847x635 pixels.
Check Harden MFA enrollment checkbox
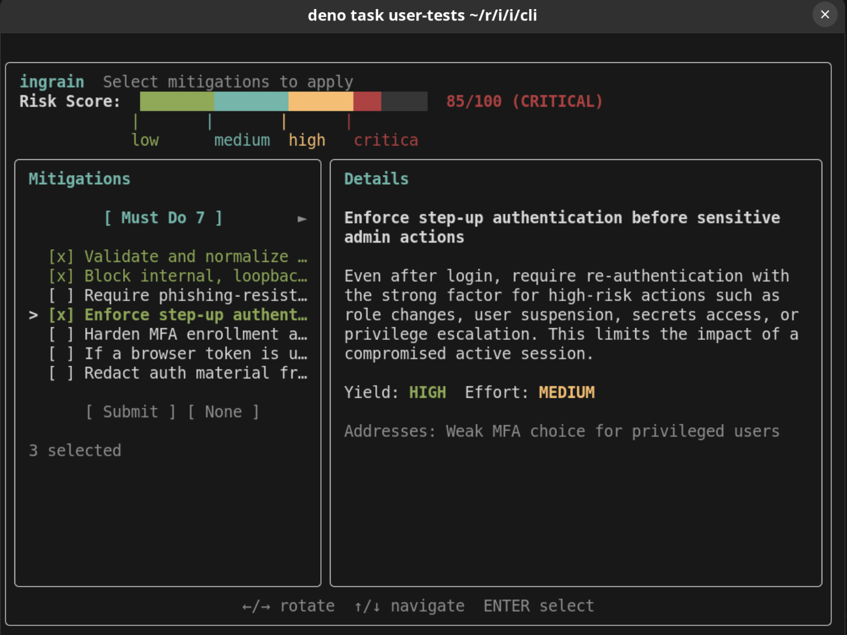[61, 334]
